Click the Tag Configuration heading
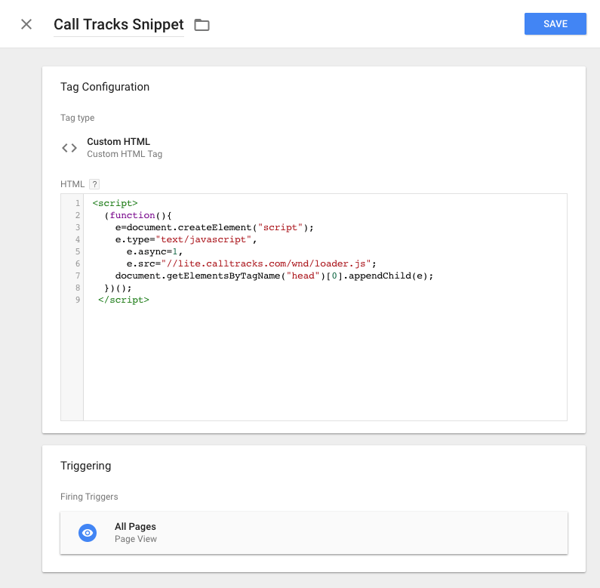 pos(105,87)
